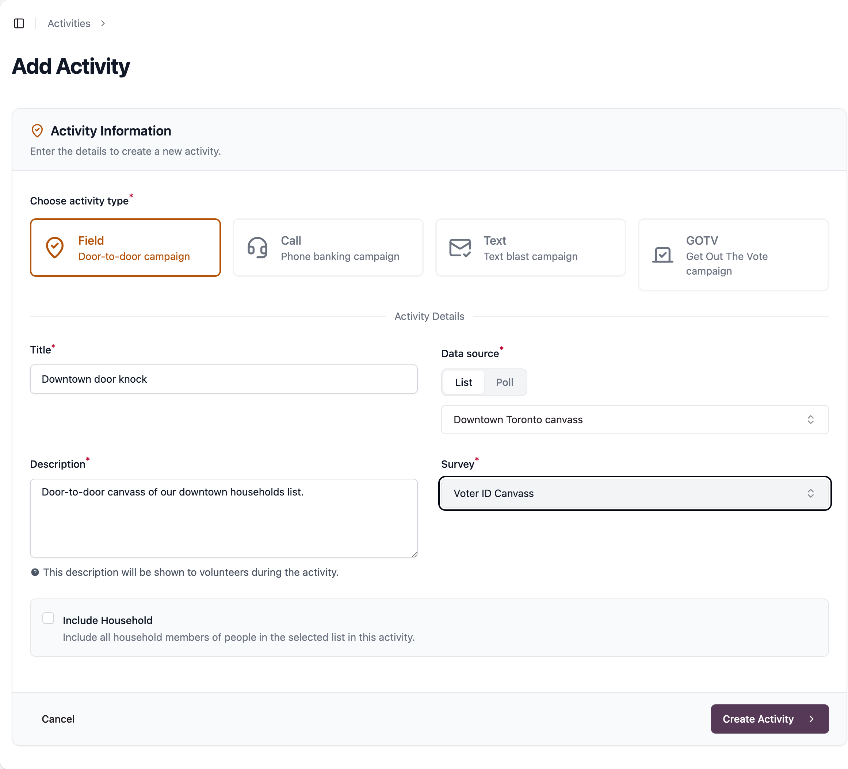Toggle the sidebar panel icon
Screen dimensions: 848x769
19,24
